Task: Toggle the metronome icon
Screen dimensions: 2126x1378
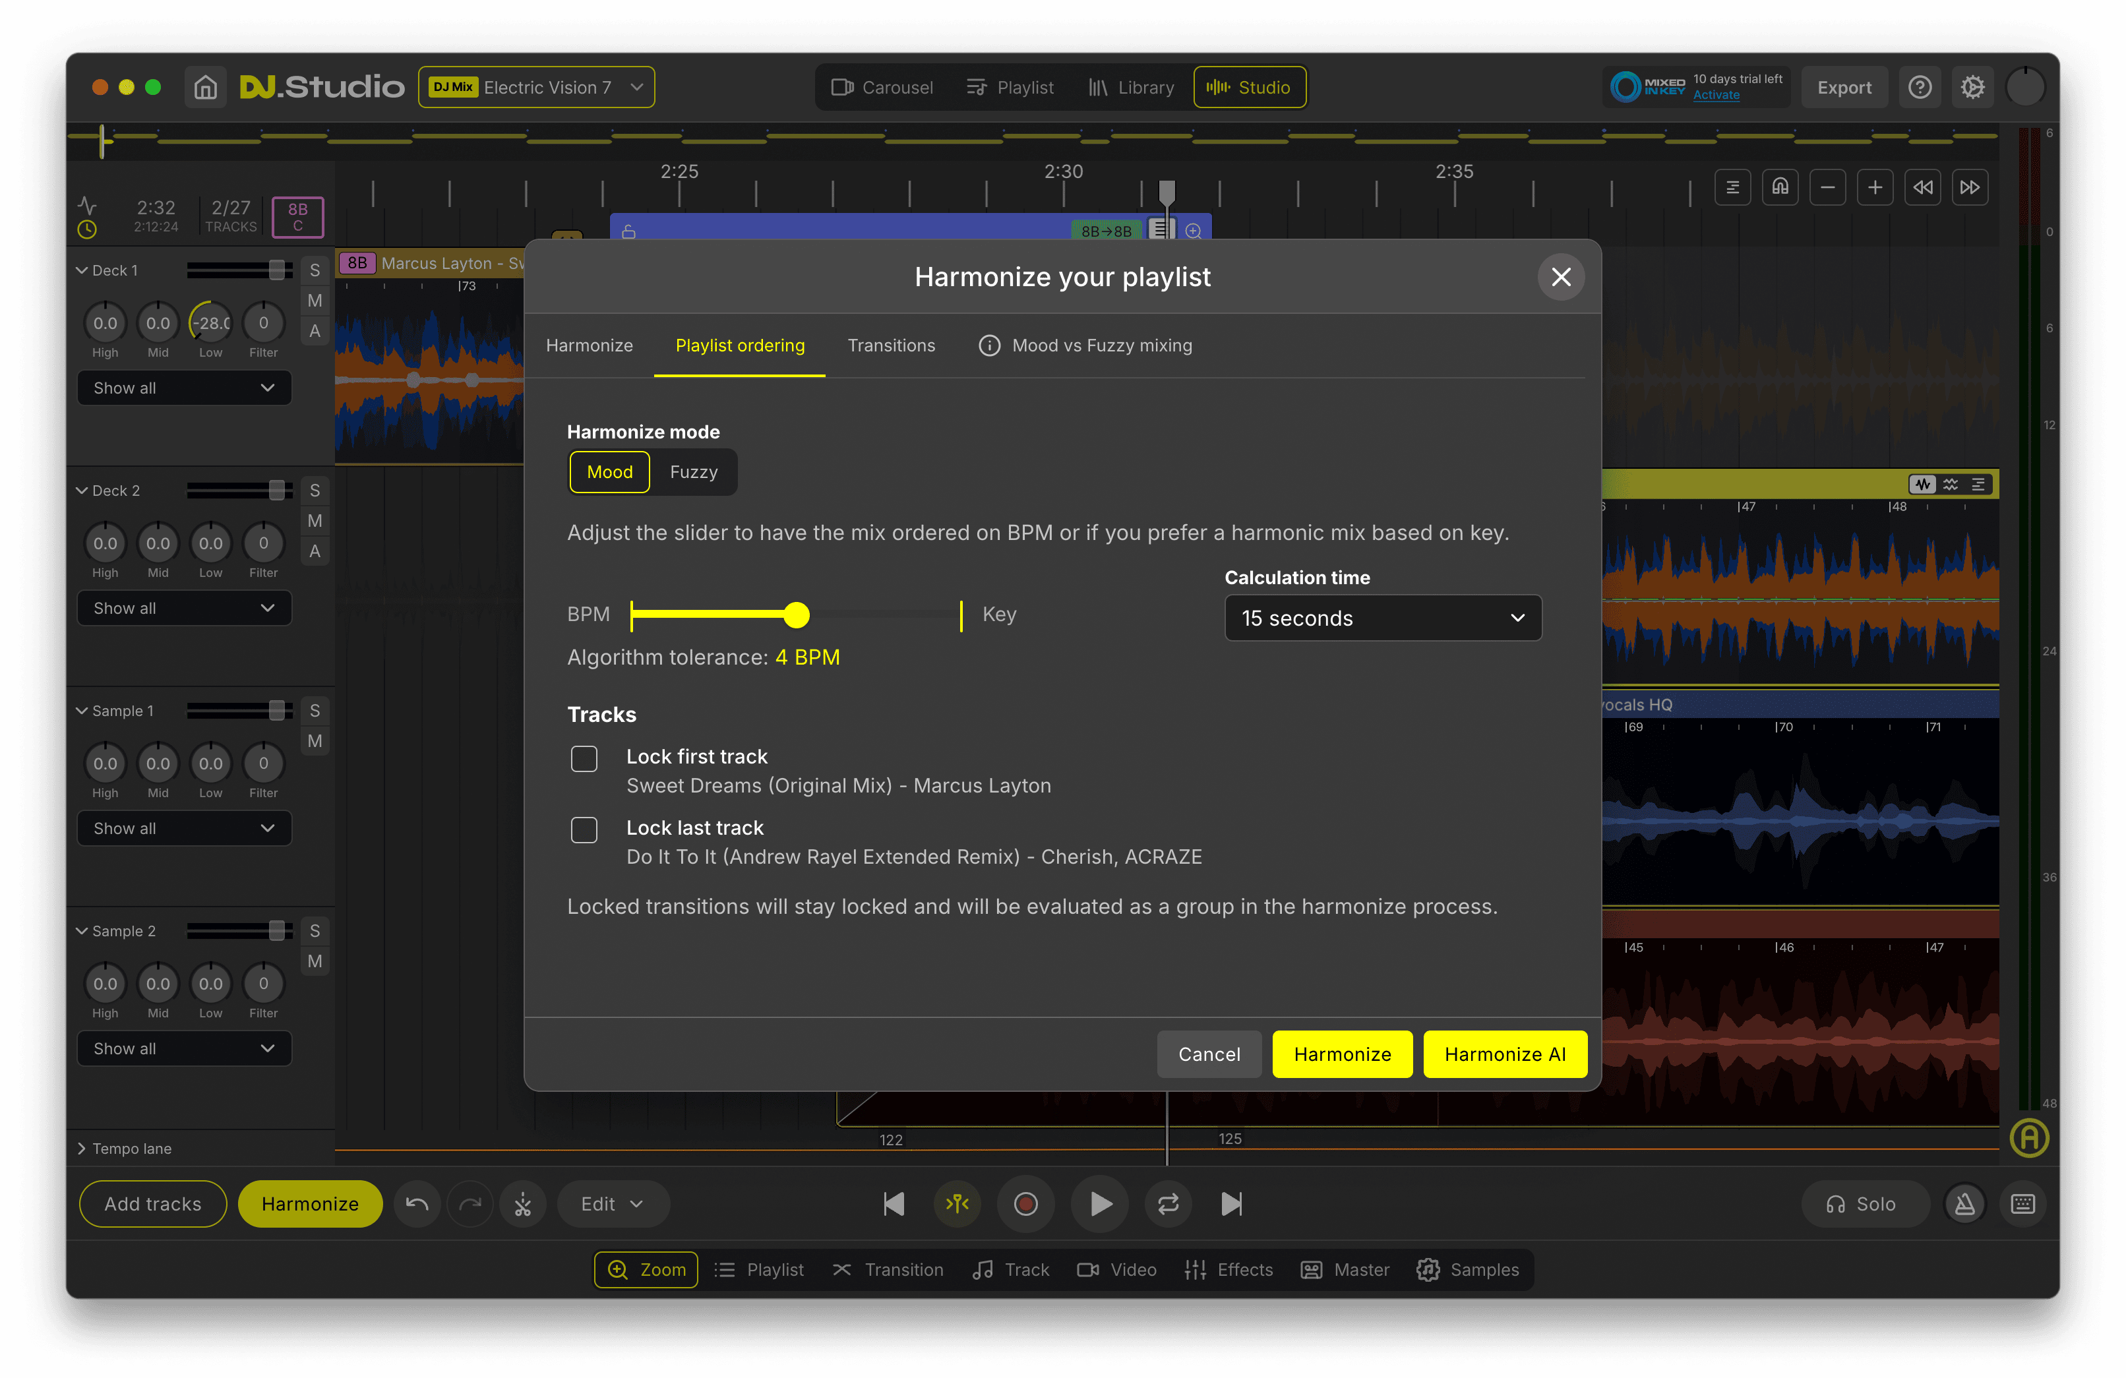Action: [1965, 1204]
